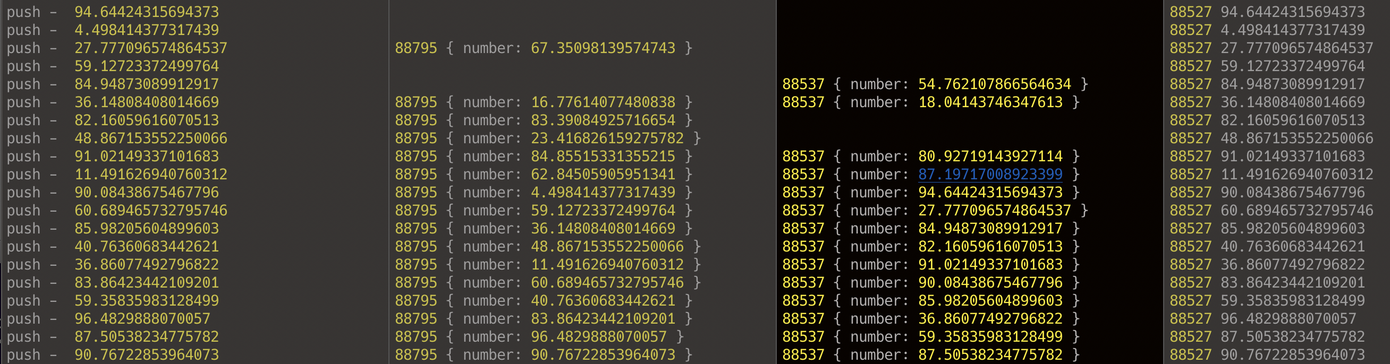
Task: Select the line '88527 36.14808408014669'
Action: (1267, 102)
